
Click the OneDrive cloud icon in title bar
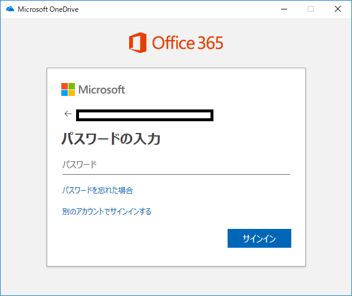click(10, 9)
